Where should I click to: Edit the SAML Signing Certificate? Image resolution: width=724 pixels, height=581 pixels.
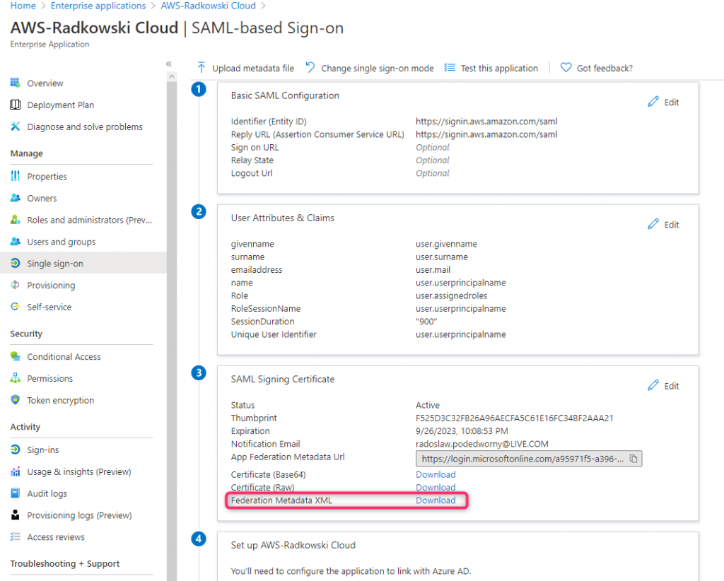(663, 386)
